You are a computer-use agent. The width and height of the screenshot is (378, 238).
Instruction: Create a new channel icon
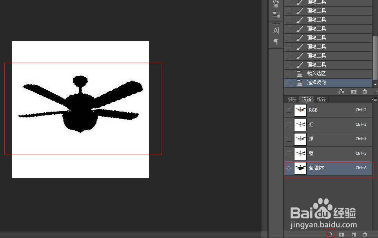point(353,234)
